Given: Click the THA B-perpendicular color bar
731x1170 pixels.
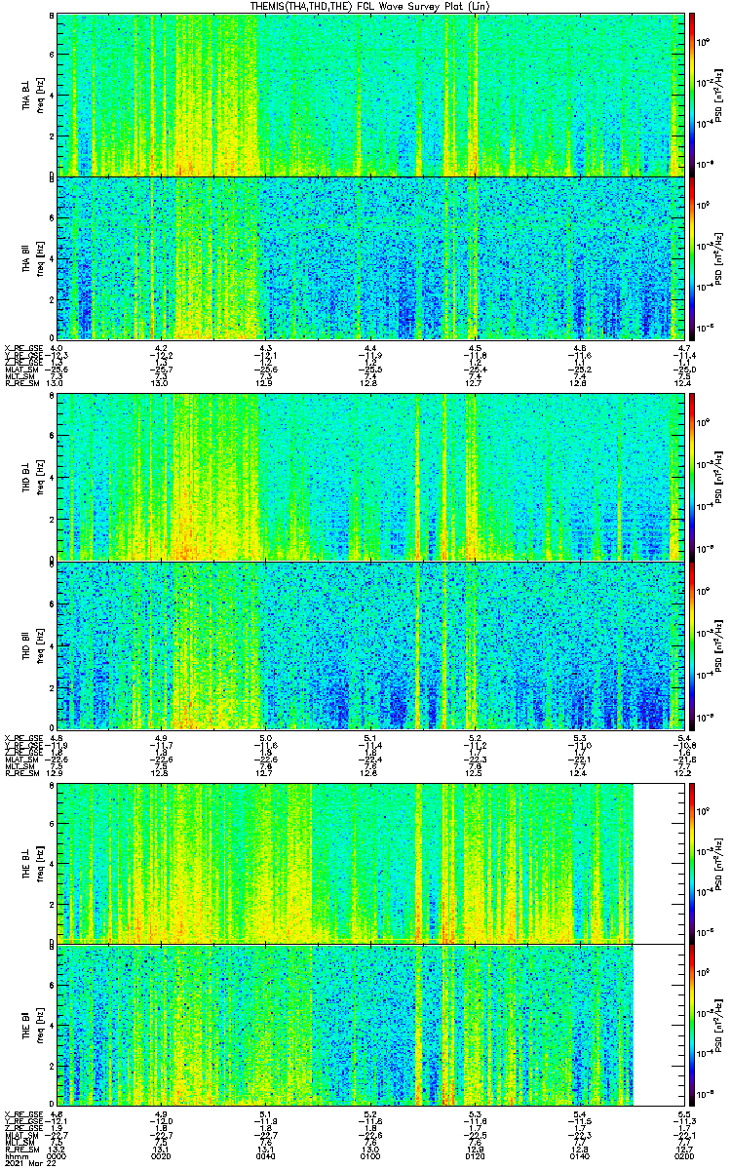Looking at the screenshot, I should 692,95.
